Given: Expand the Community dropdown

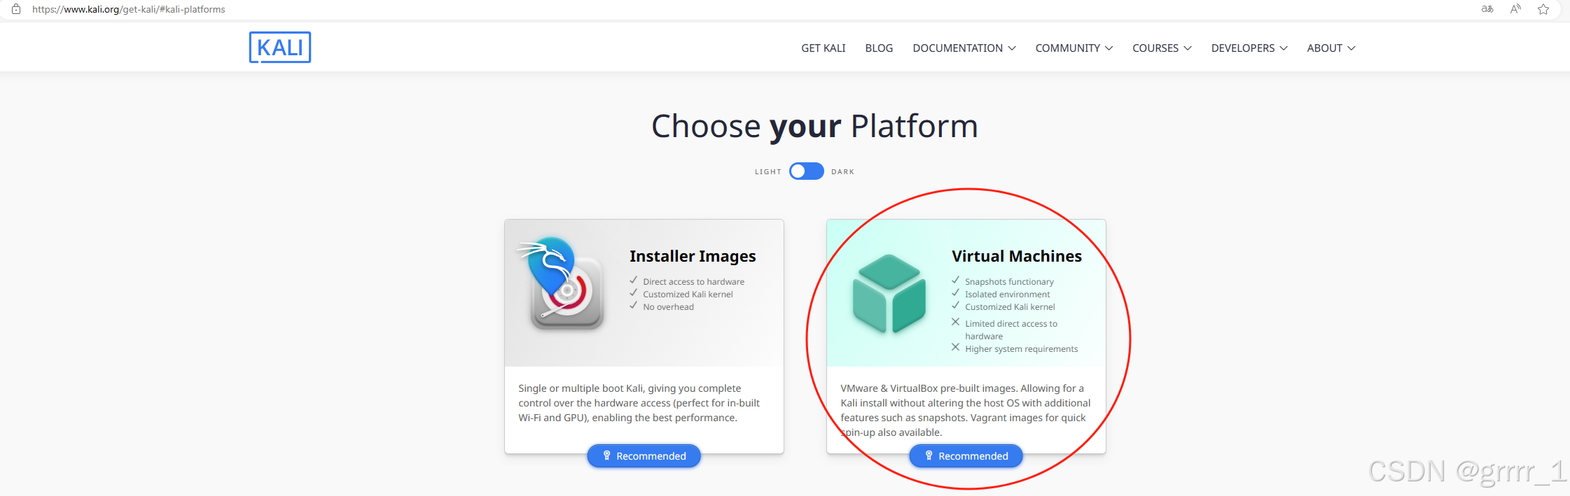Looking at the screenshot, I should click(1074, 48).
